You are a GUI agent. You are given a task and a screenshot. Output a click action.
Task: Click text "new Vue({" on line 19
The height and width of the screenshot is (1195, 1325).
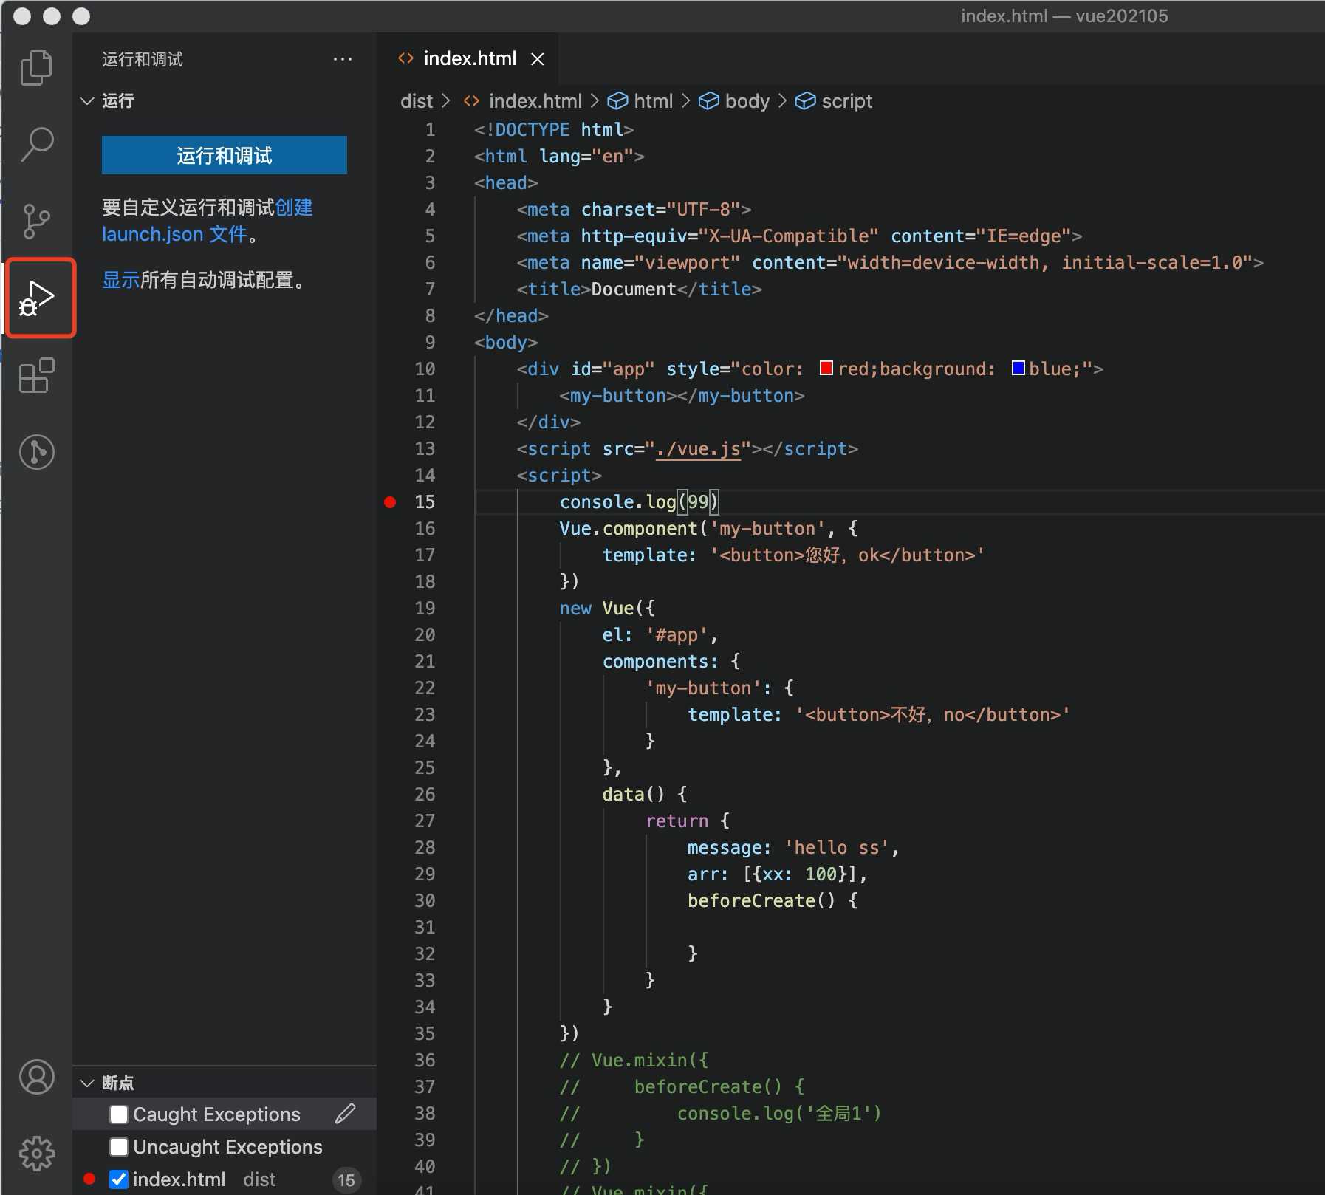pyautogui.click(x=607, y=609)
